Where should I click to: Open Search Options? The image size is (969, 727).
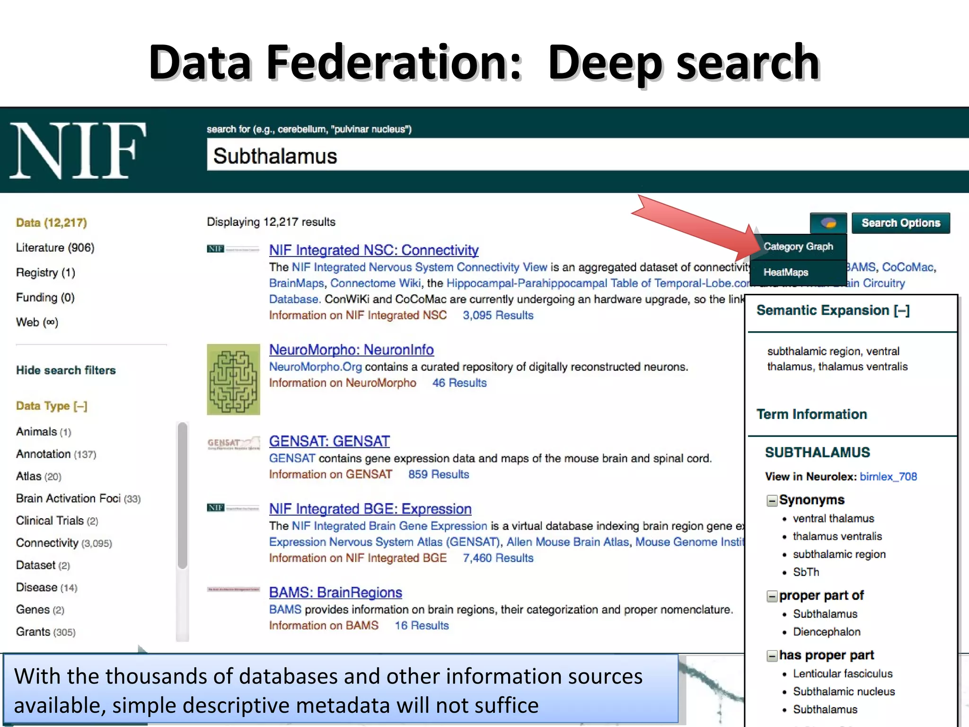click(901, 223)
